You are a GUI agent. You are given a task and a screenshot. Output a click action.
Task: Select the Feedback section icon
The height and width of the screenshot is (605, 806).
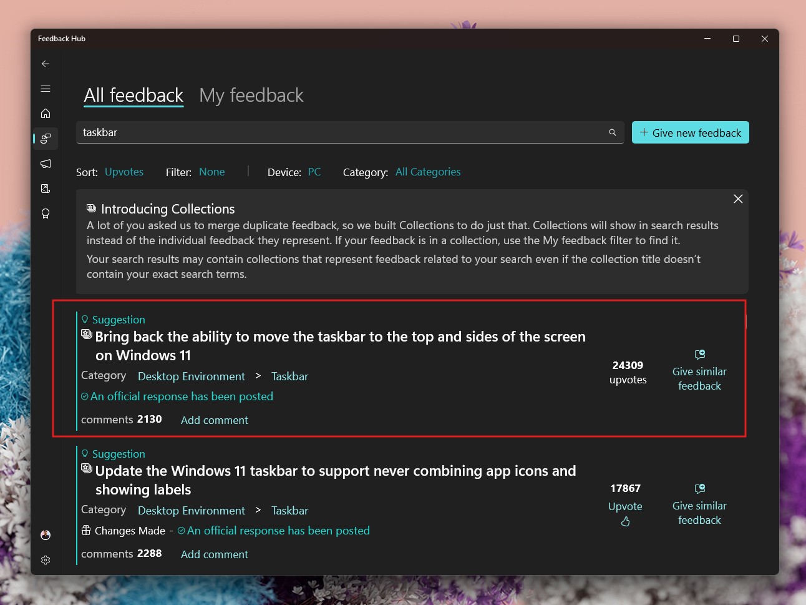pos(45,139)
